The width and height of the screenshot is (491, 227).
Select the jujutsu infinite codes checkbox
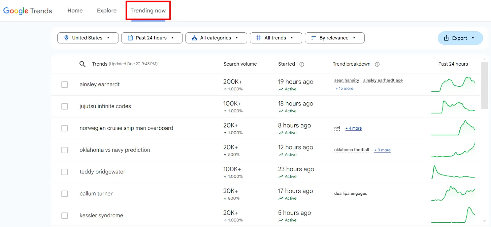click(x=64, y=106)
